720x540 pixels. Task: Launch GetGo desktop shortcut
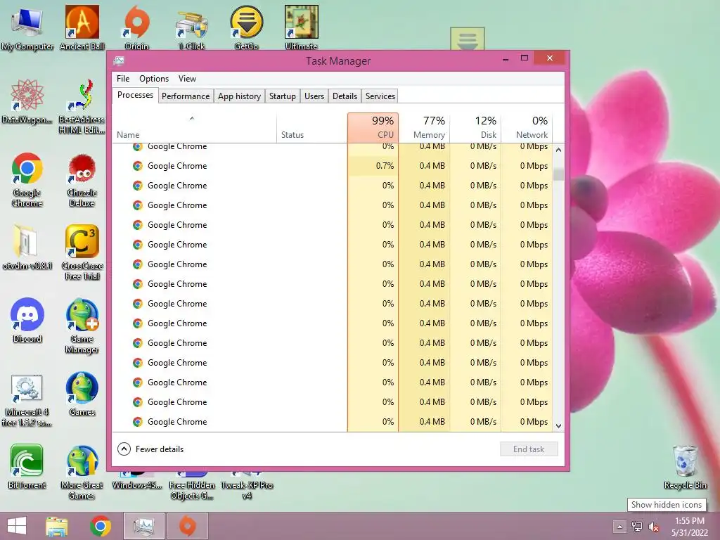pyautogui.click(x=247, y=28)
